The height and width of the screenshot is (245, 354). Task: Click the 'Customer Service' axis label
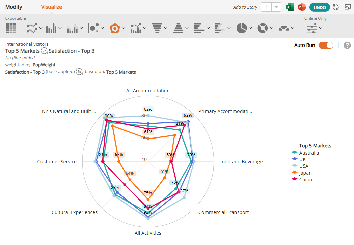tap(57, 162)
